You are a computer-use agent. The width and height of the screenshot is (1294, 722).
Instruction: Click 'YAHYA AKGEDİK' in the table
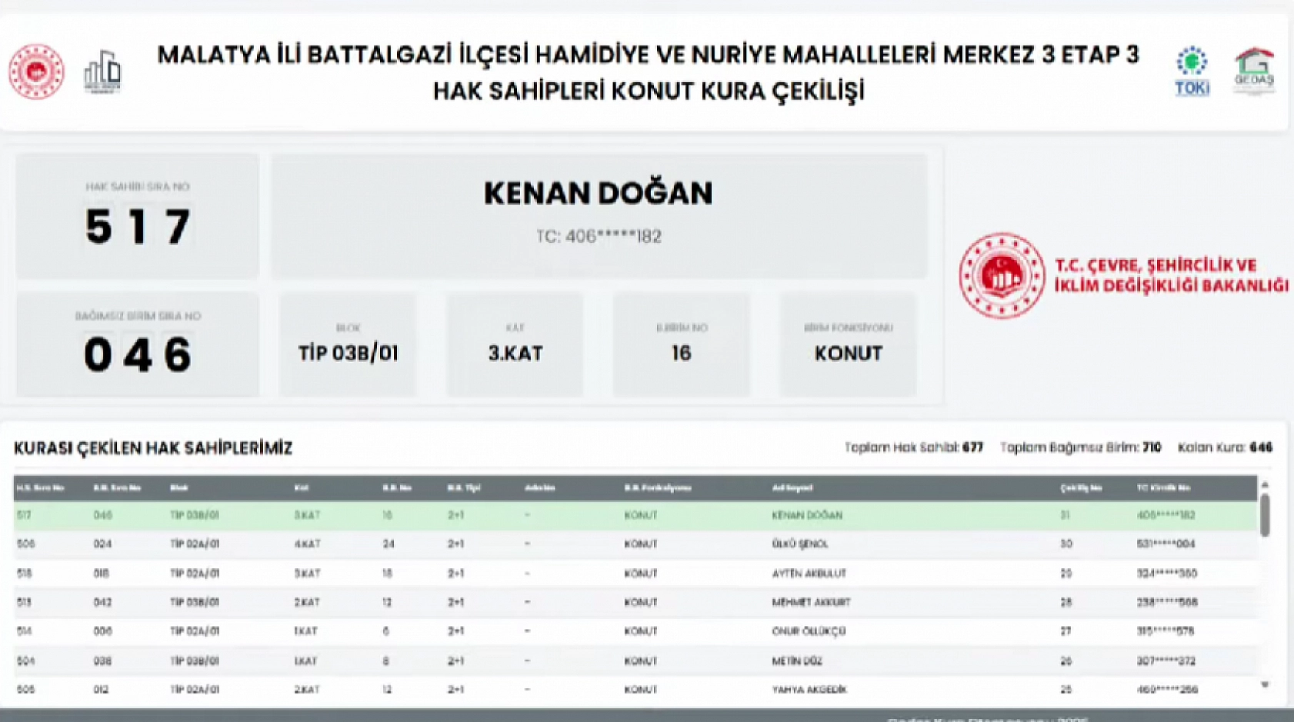coord(809,690)
